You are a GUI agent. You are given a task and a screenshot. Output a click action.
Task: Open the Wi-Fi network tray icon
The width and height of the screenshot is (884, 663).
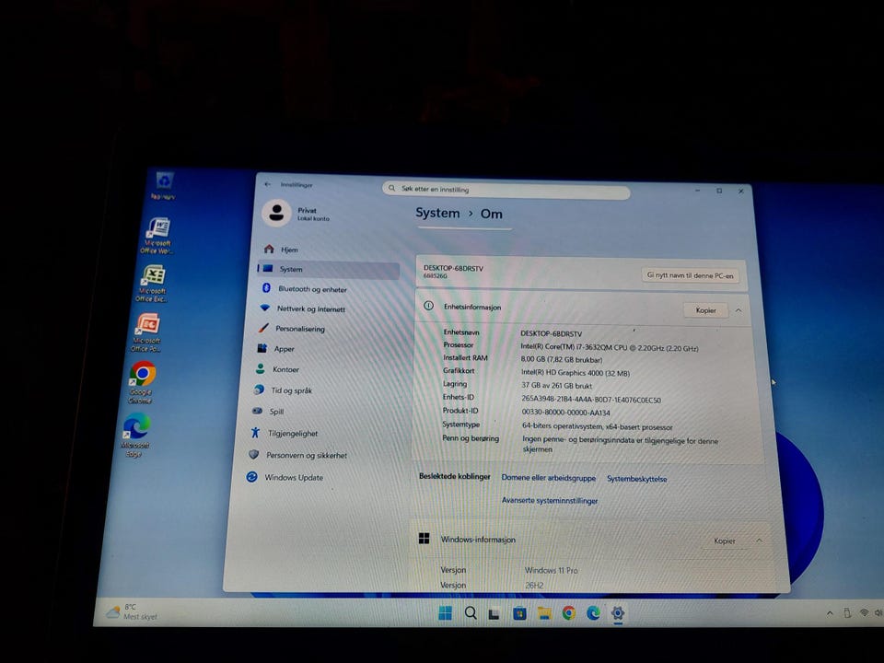[x=864, y=613]
